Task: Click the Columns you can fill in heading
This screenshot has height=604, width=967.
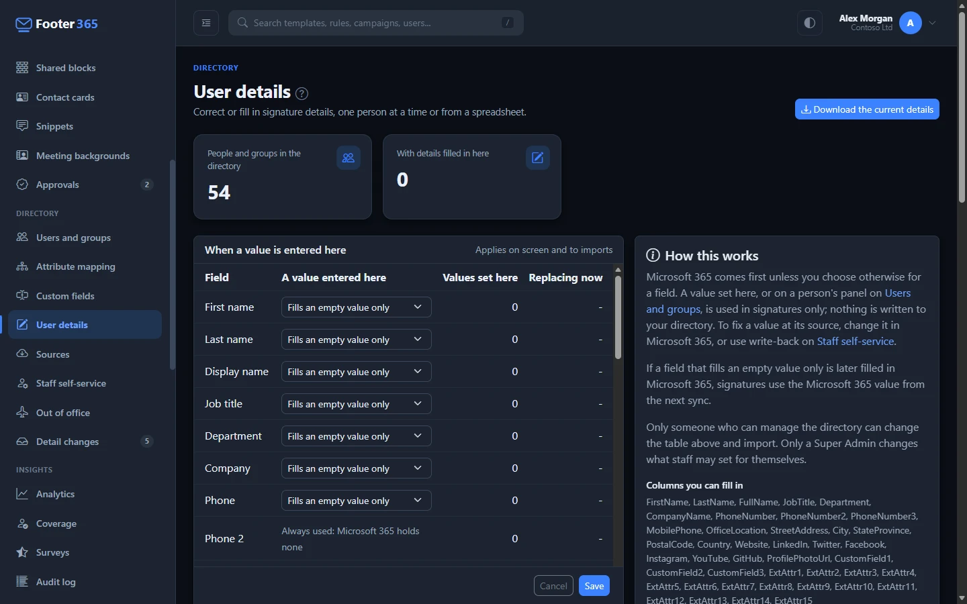Action: (x=694, y=485)
